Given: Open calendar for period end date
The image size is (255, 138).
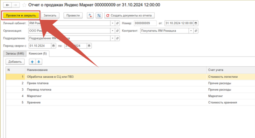Looking at the screenshot, I should (89, 46).
